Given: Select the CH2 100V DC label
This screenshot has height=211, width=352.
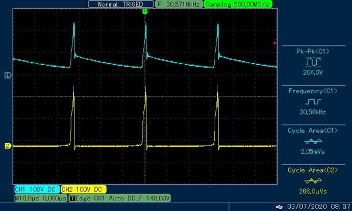Looking at the screenshot, I should click(84, 189).
